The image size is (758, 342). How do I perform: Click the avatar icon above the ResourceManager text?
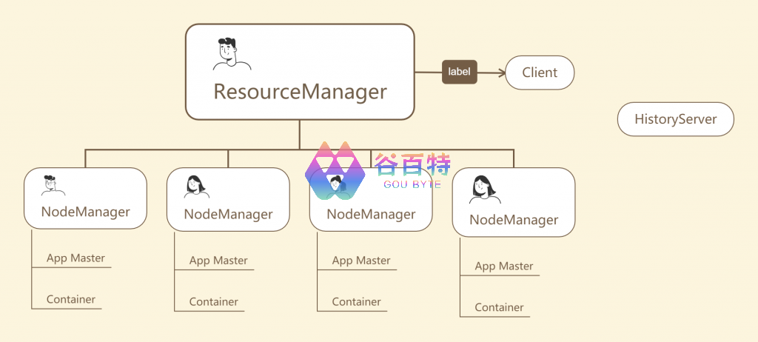pyautogui.click(x=231, y=53)
